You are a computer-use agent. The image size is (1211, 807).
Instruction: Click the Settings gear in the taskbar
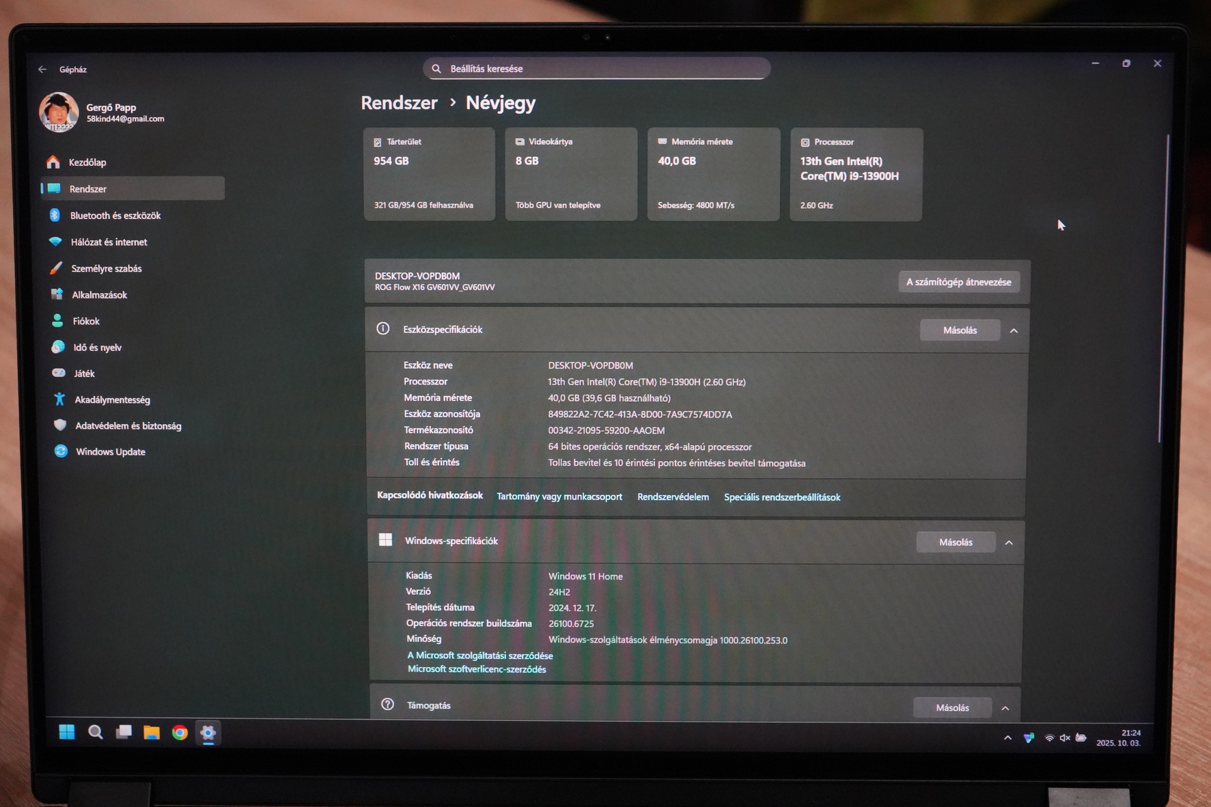click(x=208, y=733)
